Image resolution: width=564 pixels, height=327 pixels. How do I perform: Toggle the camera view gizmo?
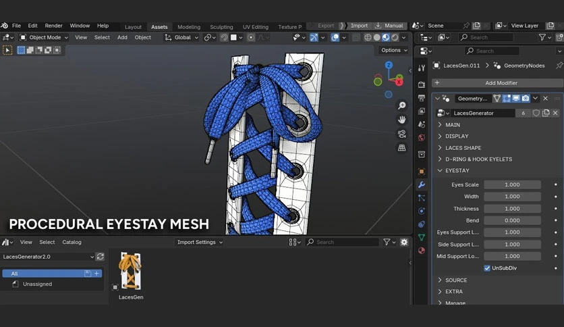(402, 134)
